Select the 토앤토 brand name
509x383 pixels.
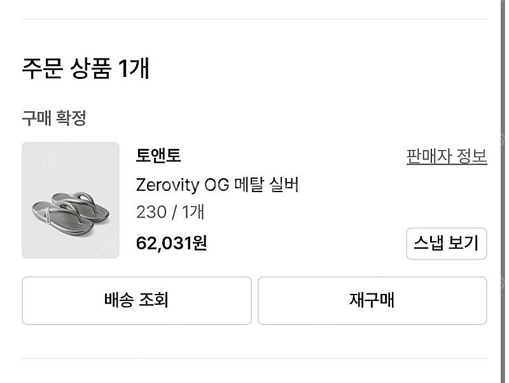[x=158, y=156]
